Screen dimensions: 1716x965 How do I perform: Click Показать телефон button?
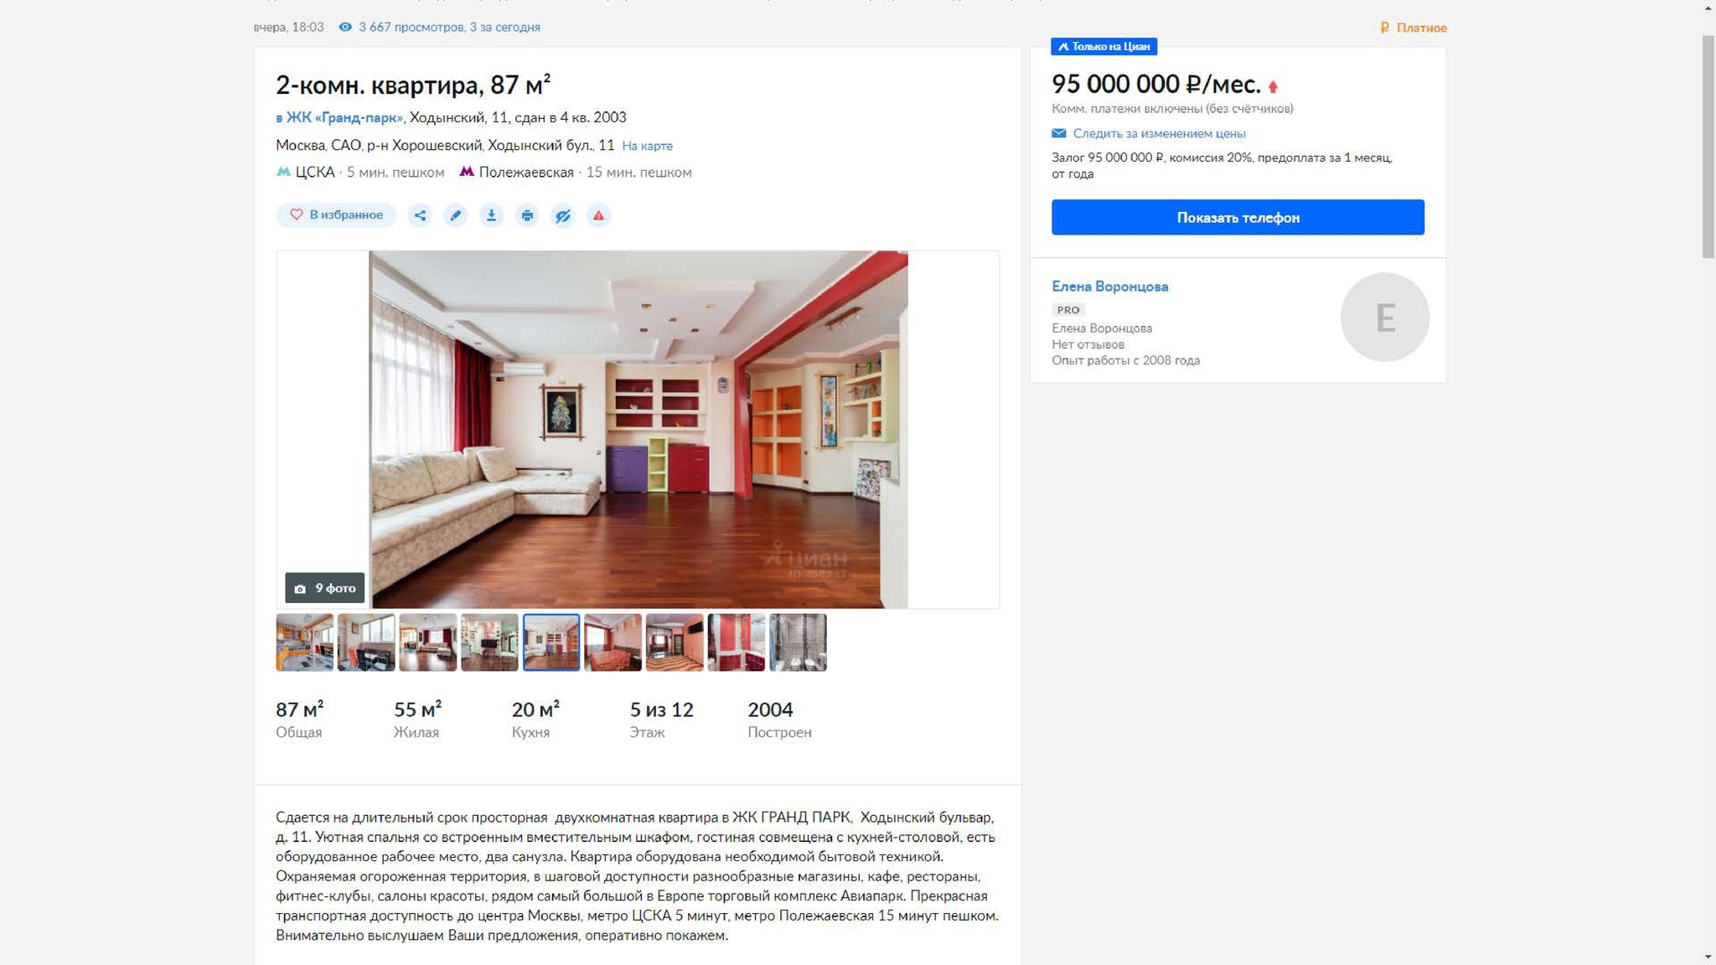1238,217
